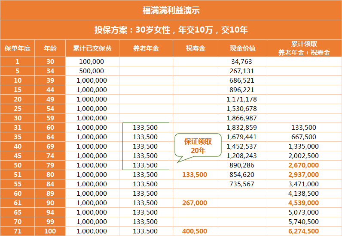The height and width of the screenshot is (236, 342).
Task: Select the 500,000 premium cell
Action: (92, 71)
